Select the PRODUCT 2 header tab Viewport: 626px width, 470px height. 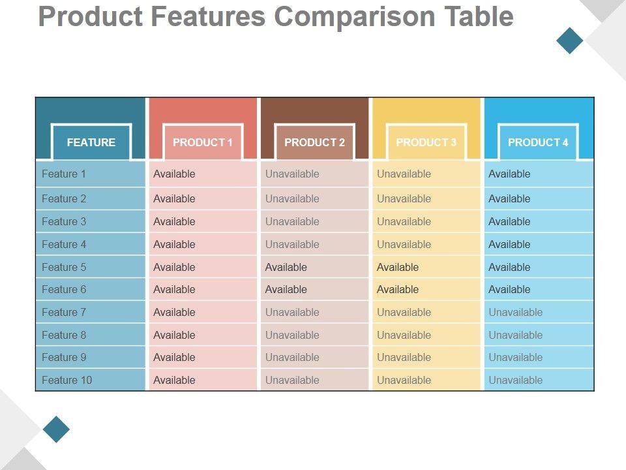(315, 142)
